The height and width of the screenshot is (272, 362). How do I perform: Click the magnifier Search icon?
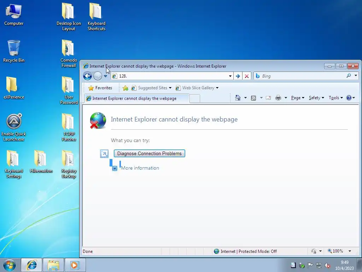(x=349, y=76)
